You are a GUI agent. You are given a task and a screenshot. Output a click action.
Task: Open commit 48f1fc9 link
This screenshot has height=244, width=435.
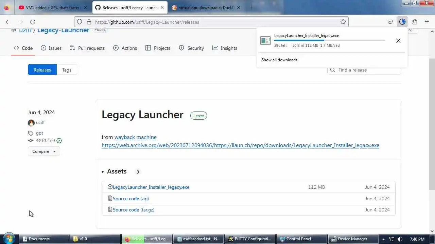pos(45,141)
